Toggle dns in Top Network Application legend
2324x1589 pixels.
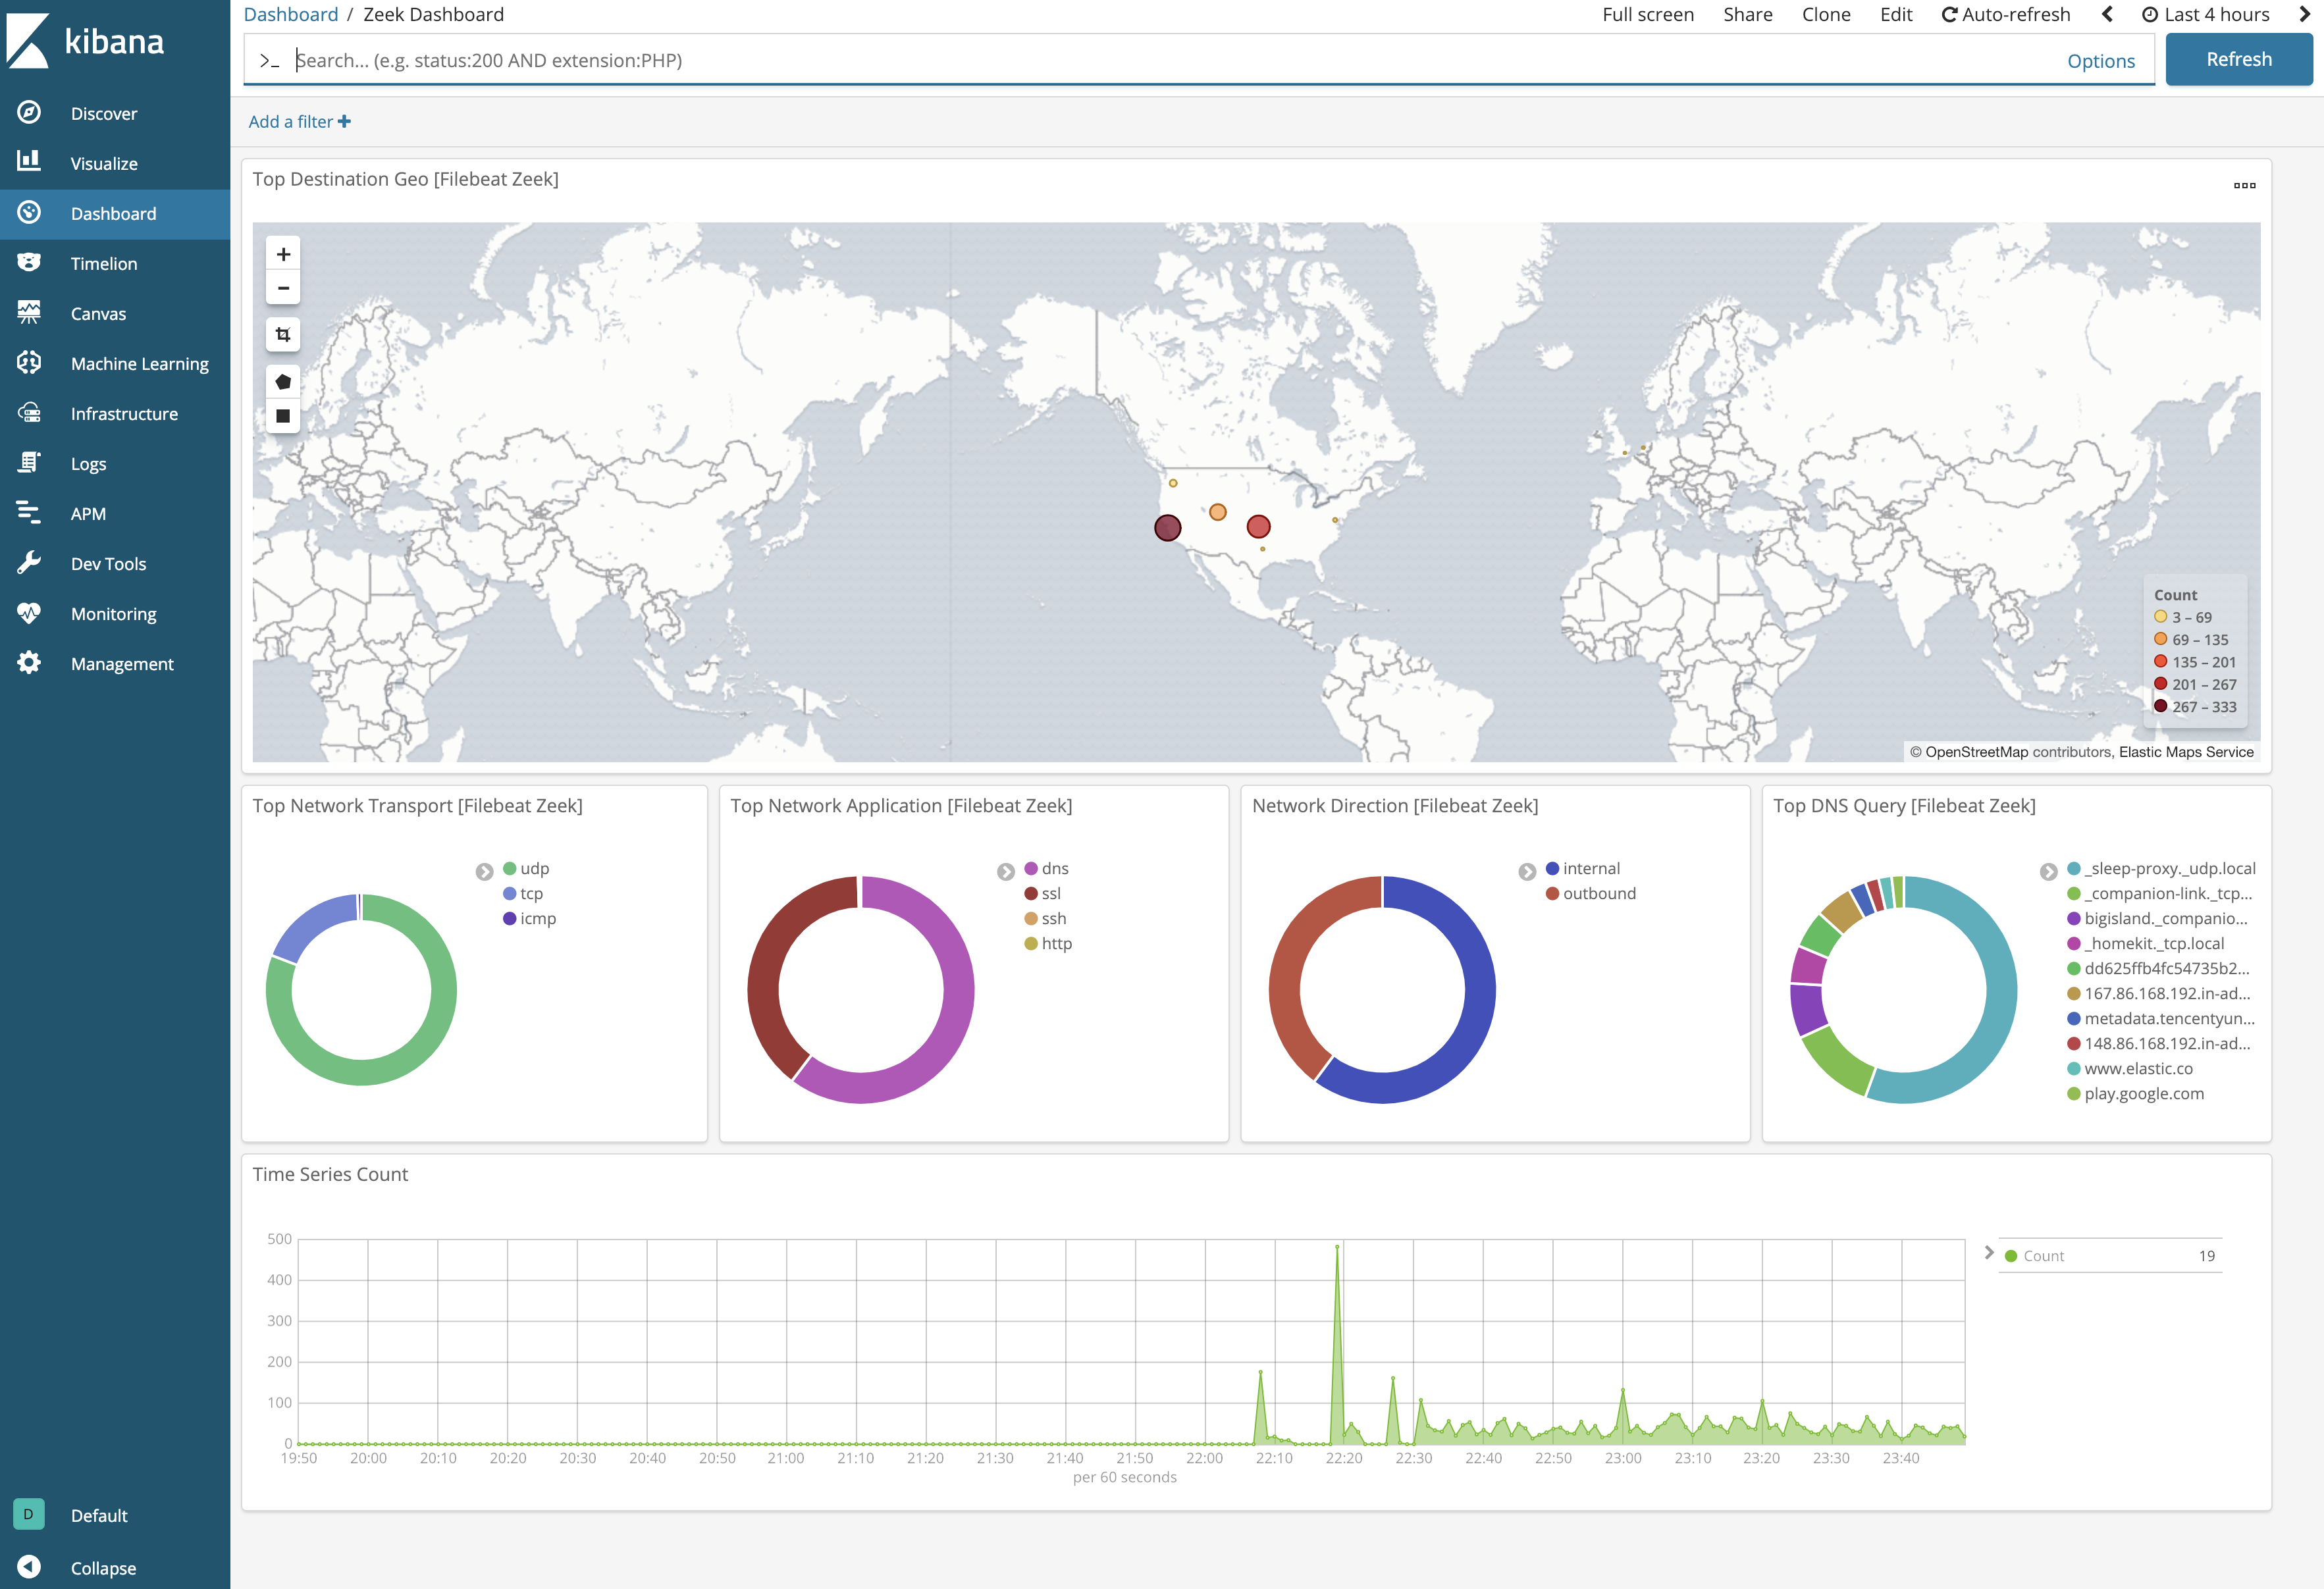(x=1054, y=868)
